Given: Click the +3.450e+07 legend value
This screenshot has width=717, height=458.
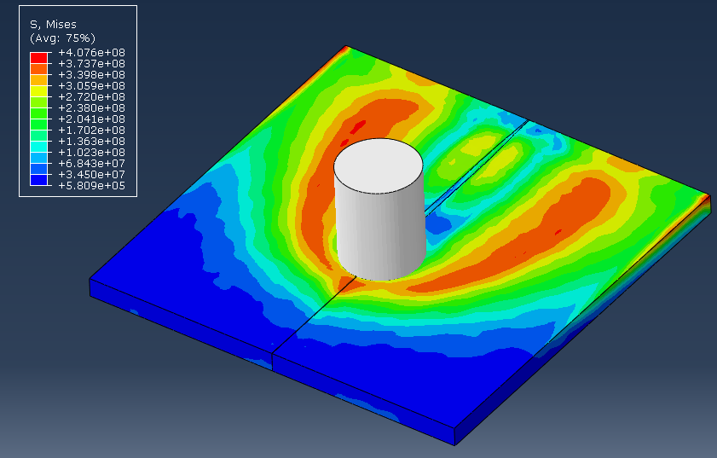Looking at the screenshot, I should pyautogui.click(x=91, y=175).
